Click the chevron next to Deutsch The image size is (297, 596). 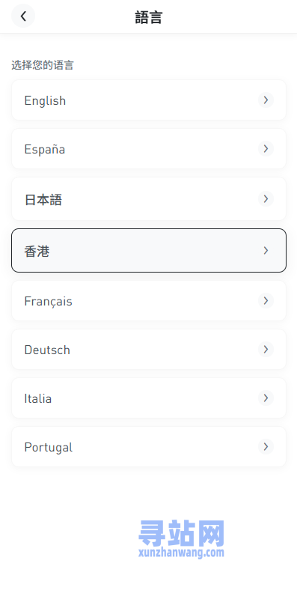266,350
